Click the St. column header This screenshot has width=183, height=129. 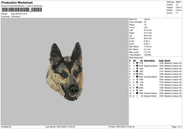coord(141,60)
